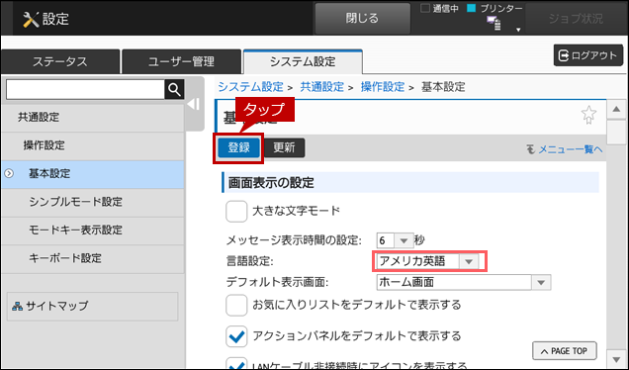Viewport: 629px width, 370px height.
Task: Click the vertical scrollbar thumb
Action: pyautogui.click(x=616, y=133)
